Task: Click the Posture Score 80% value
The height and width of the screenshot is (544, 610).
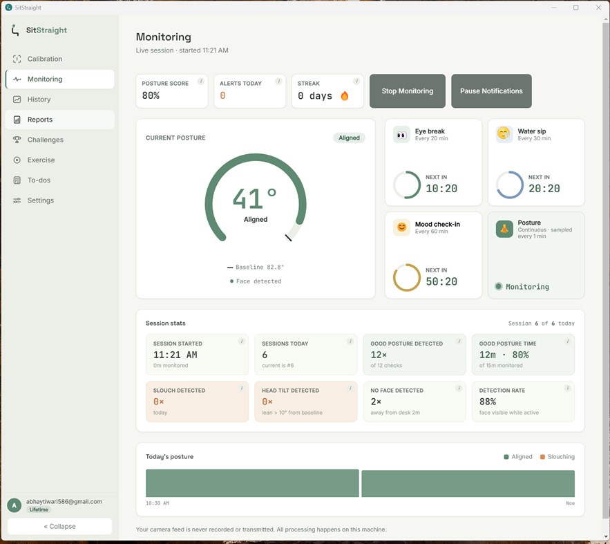Action: 151,95
